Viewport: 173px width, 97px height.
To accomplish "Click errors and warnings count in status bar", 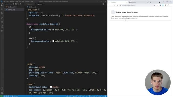I will pyautogui.click(x=7, y=96).
